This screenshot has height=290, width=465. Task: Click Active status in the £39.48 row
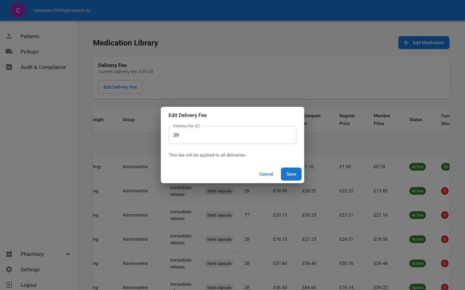[x=418, y=263]
